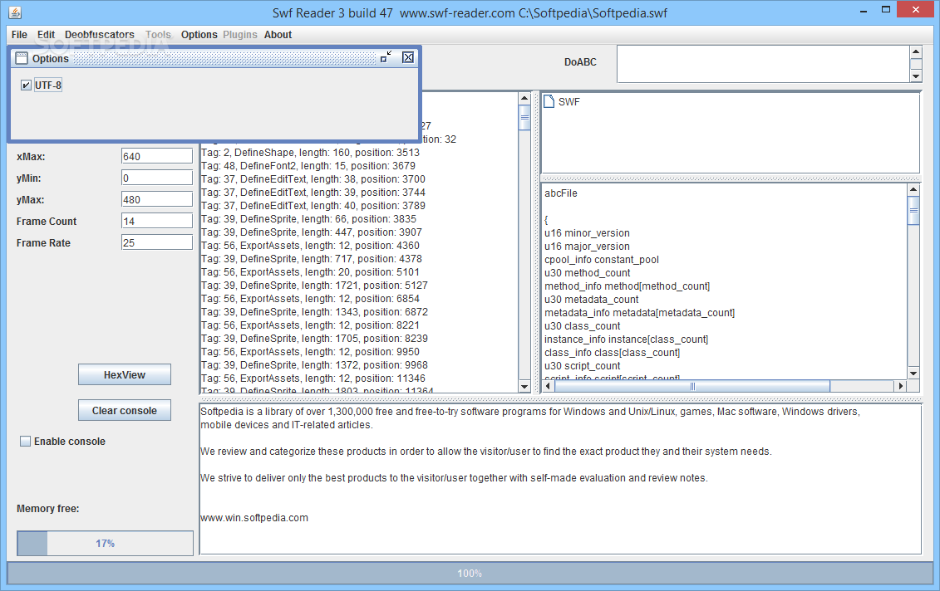This screenshot has width=940, height=591.
Task: Click 'u30 metadata_count' line
Action: (x=592, y=300)
